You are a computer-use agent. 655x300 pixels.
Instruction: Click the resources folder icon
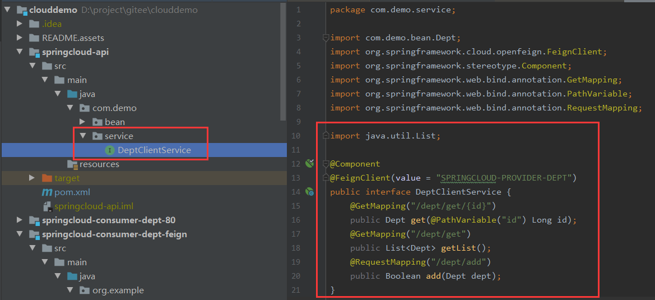point(73,164)
